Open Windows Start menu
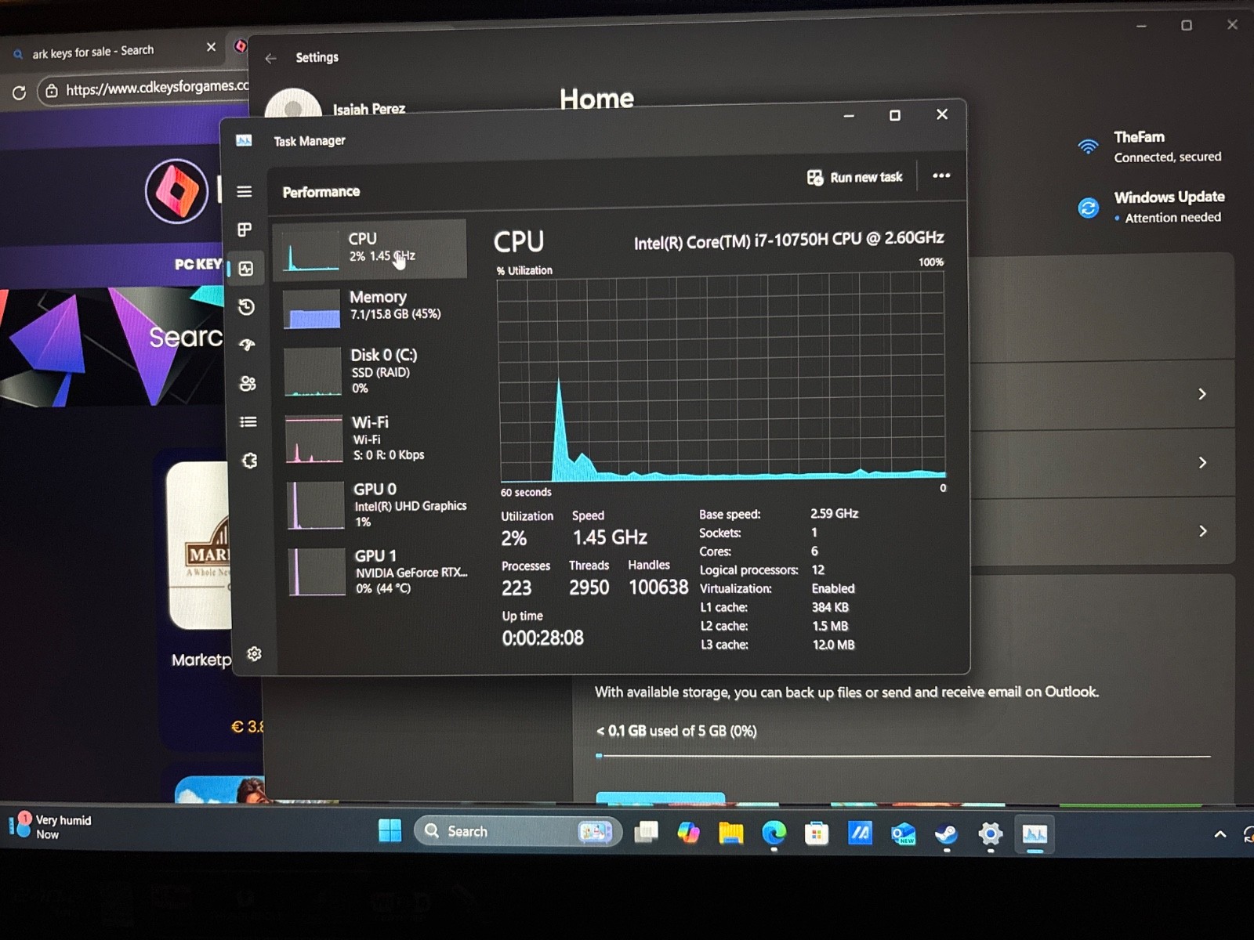The image size is (1254, 940). click(390, 830)
